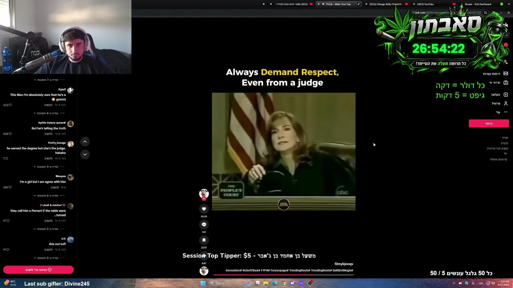This screenshot has width=513, height=288.
Task: Open the taskbar clock showing 5:55 PM
Action: click(x=504, y=283)
